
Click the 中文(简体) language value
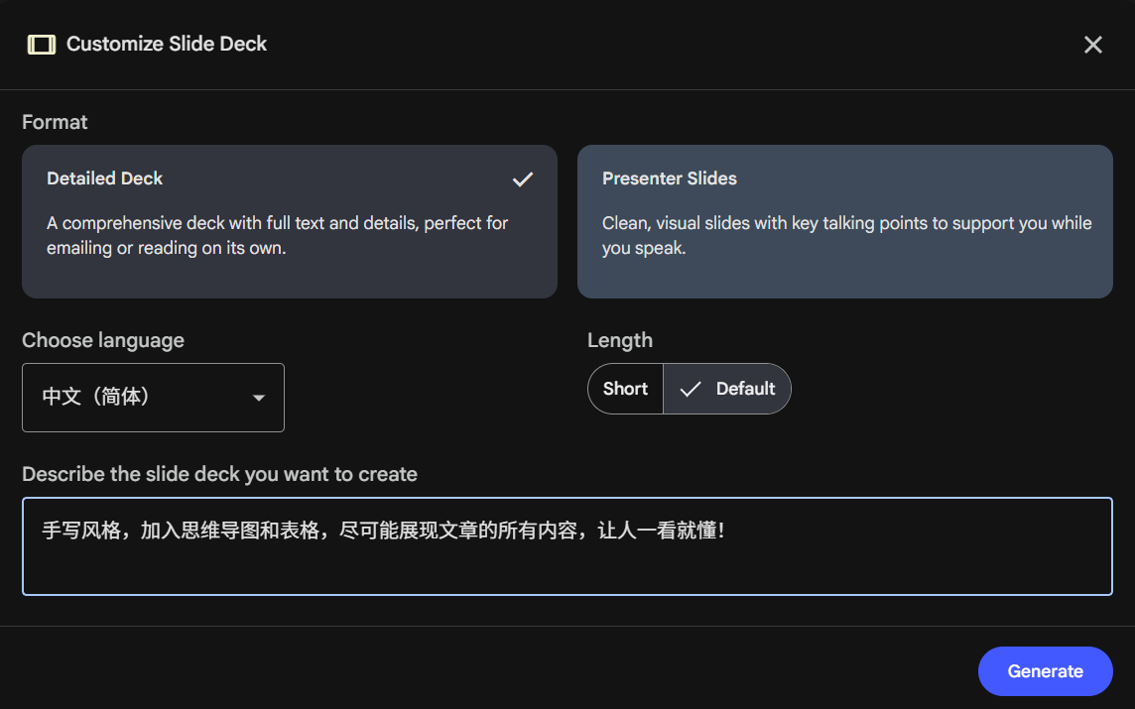point(95,398)
